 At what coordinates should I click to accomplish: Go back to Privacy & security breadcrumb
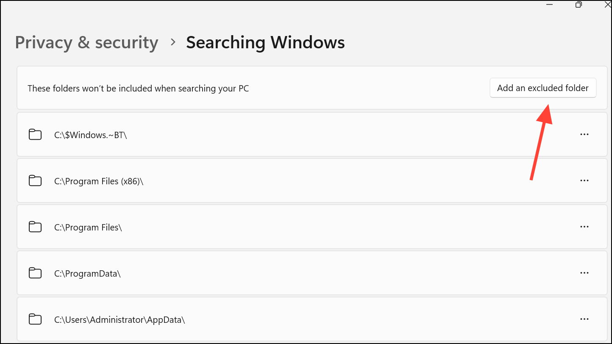click(86, 42)
